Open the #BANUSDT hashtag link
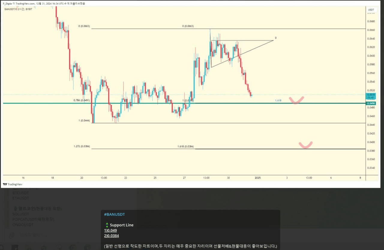This screenshot has width=384, height=250. coord(114,214)
